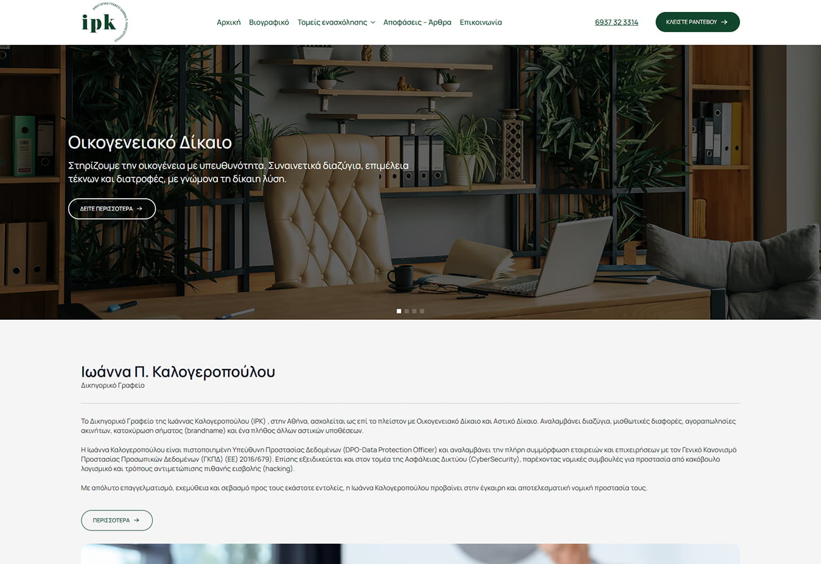Select the third slider dot
The width and height of the screenshot is (821, 564).
point(414,311)
